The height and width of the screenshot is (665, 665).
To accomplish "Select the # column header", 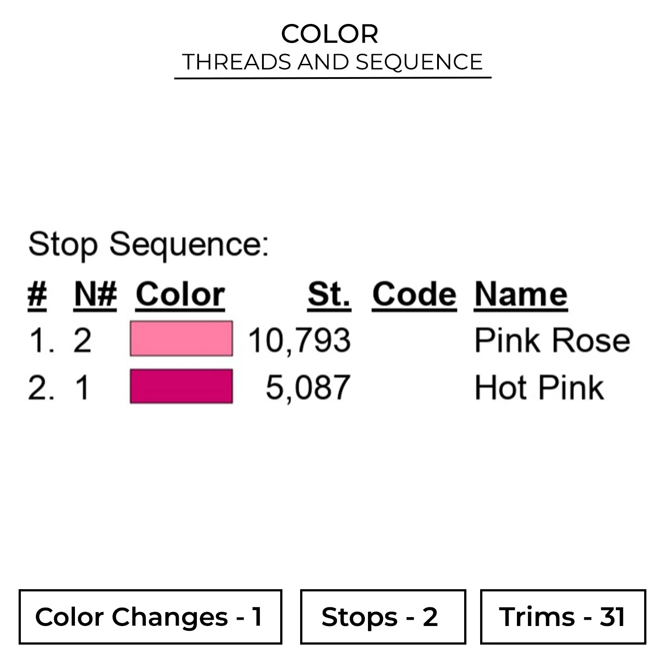I will 37,294.
